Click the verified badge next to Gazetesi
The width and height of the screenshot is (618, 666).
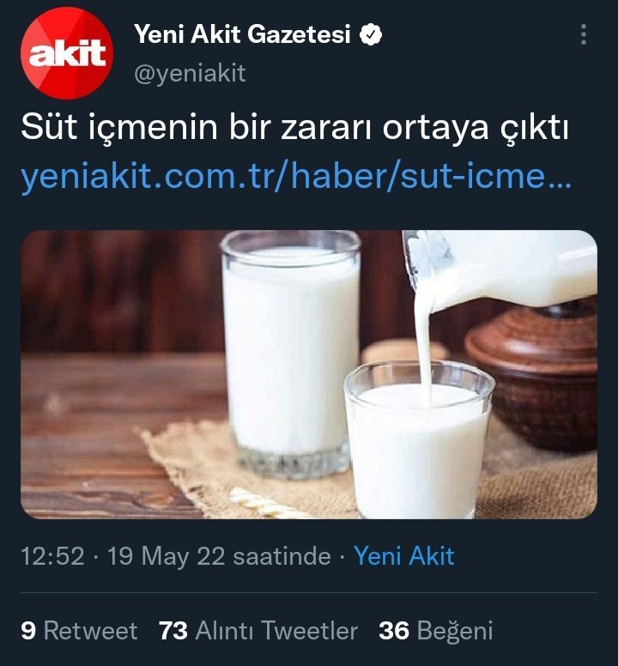click(x=371, y=35)
